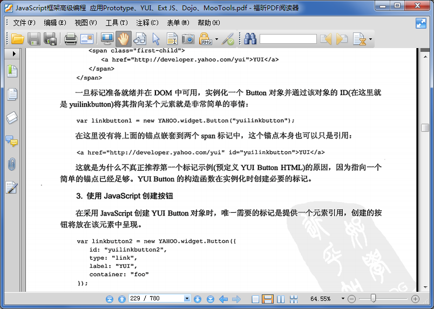
Task: Switch to continuous facing layout
Action: [x=294, y=299]
